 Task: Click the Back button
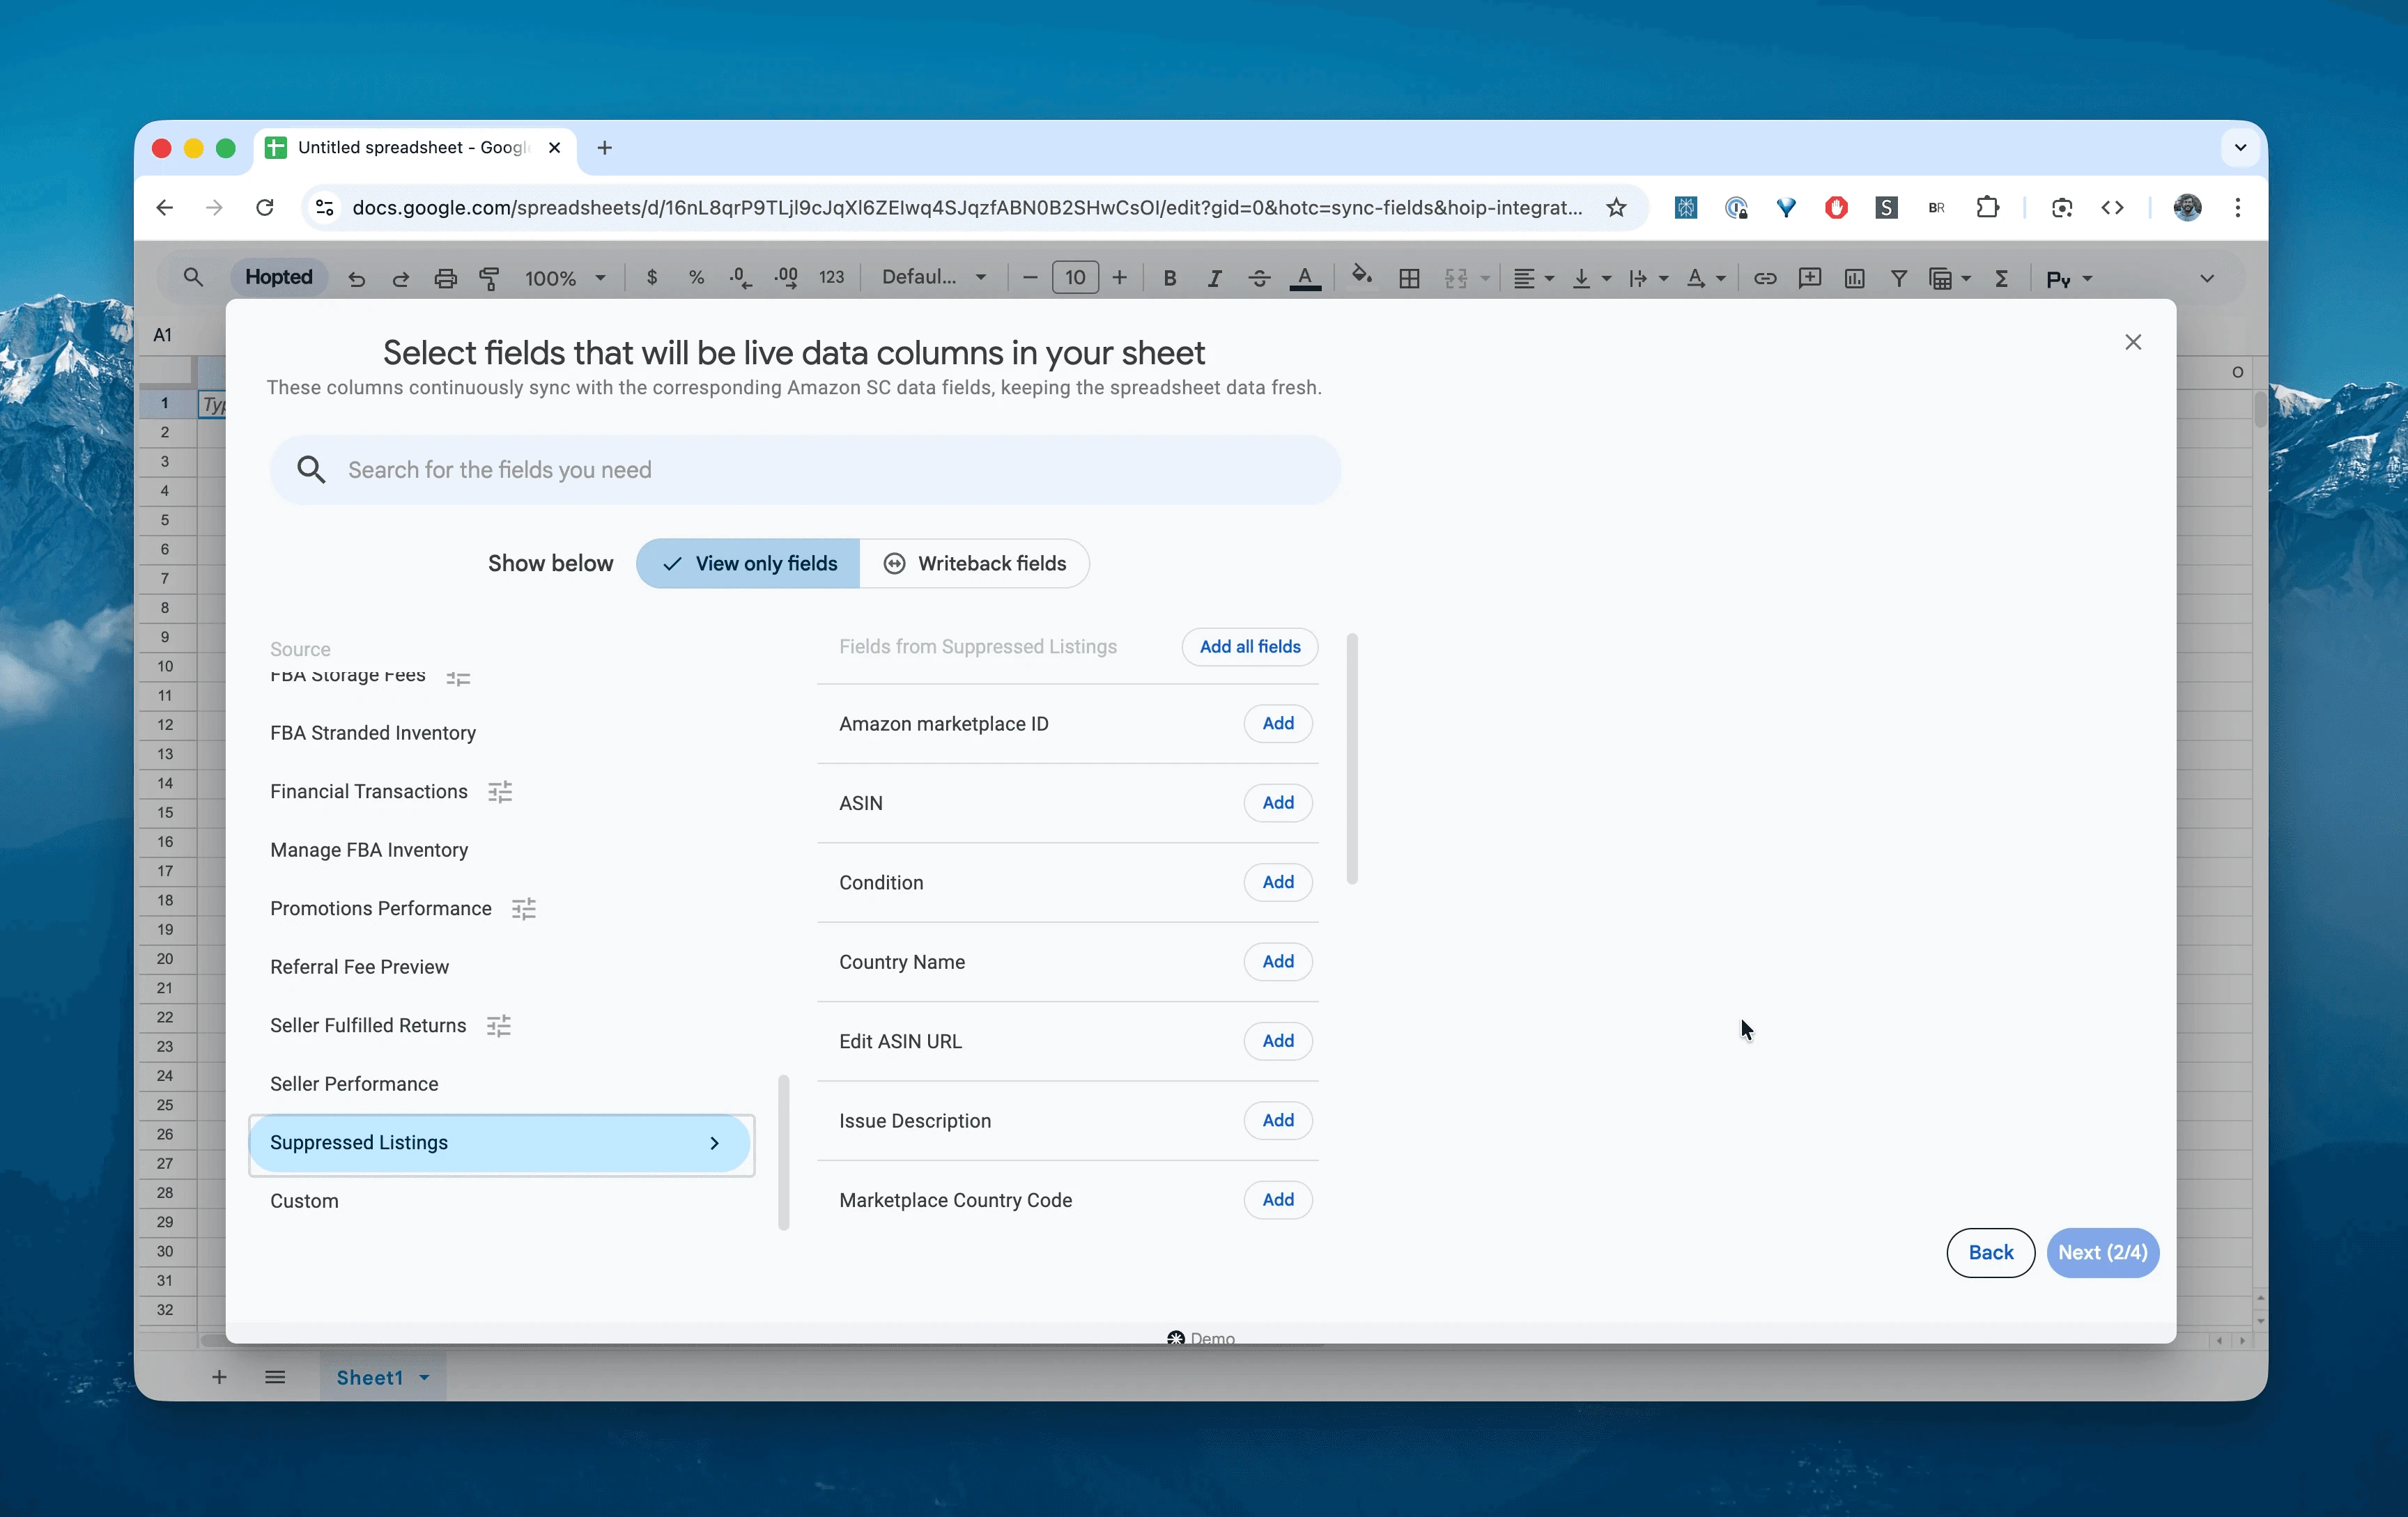tap(1990, 1252)
